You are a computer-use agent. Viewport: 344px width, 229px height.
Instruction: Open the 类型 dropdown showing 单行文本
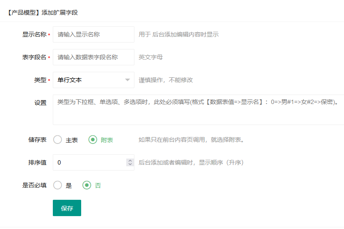coord(94,80)
